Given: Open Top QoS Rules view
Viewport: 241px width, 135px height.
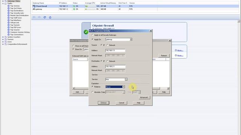Looking at the screenshot, I should (16, 8).
